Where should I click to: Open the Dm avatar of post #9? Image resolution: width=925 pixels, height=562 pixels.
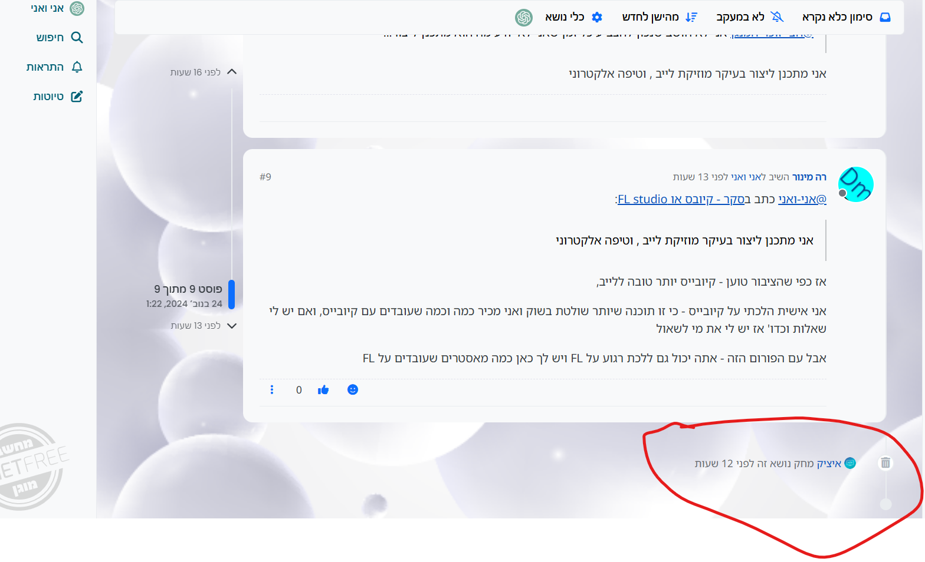(855, 184)
